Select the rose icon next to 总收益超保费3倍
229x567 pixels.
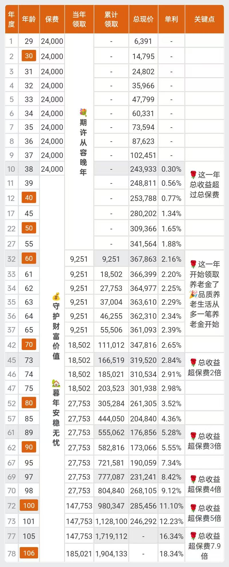coord(194,436)
